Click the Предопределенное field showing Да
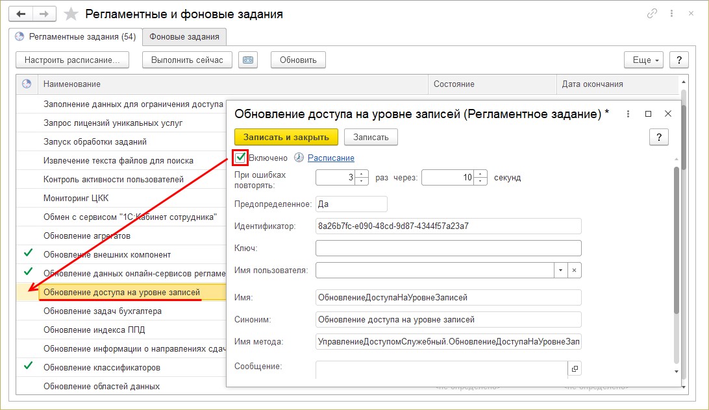709x410 pixels. [x=351, y=204]
